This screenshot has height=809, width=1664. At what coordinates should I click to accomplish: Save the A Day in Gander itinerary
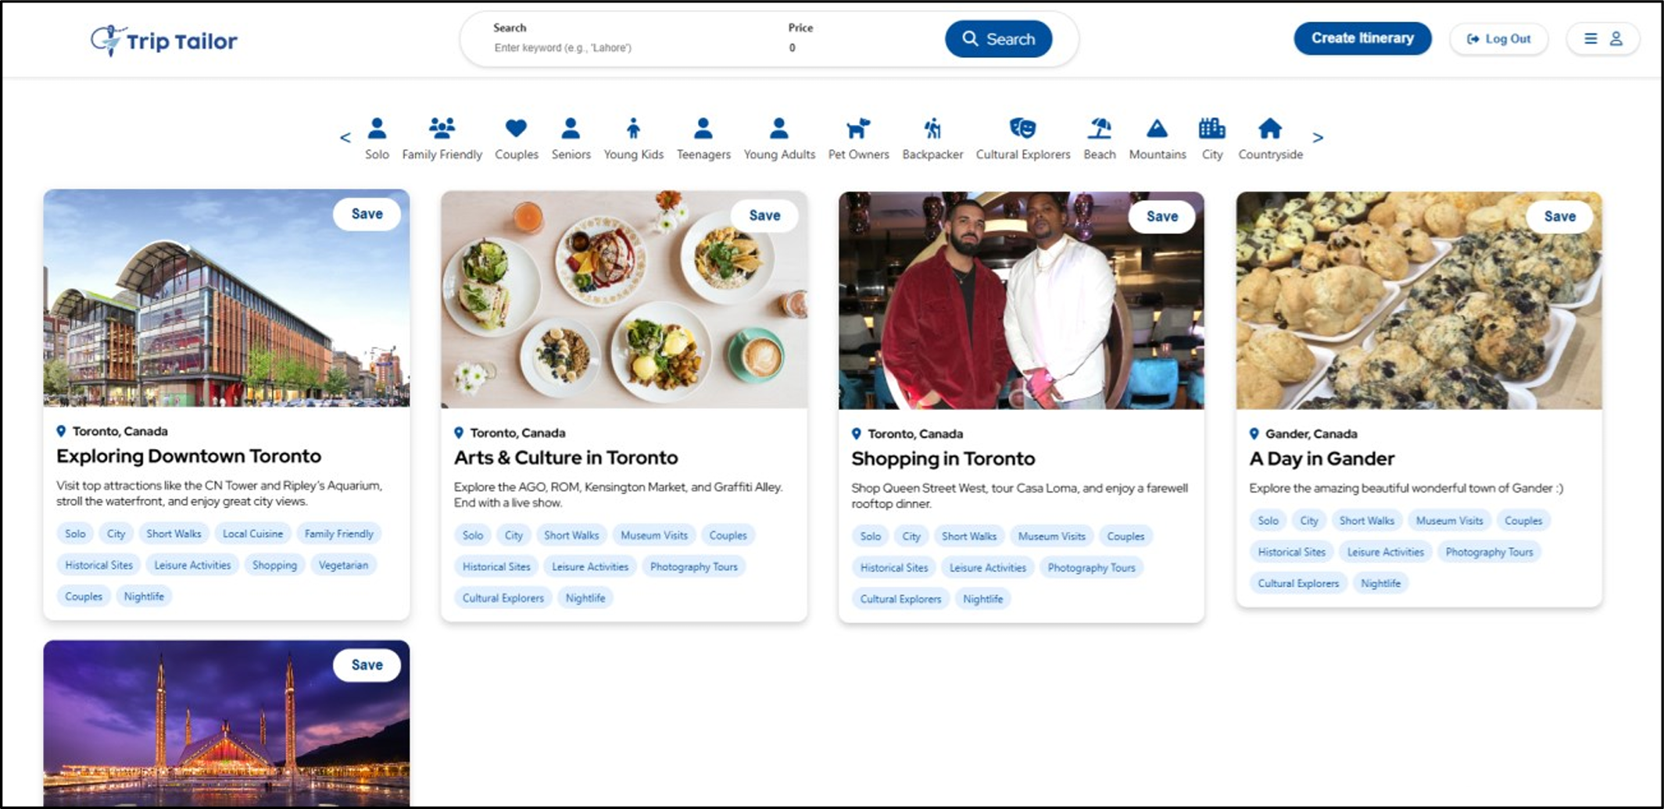coord(1559,216)
